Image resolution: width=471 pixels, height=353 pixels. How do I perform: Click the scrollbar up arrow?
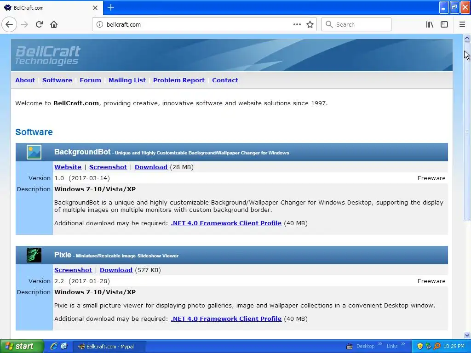(x=467, y=38)
